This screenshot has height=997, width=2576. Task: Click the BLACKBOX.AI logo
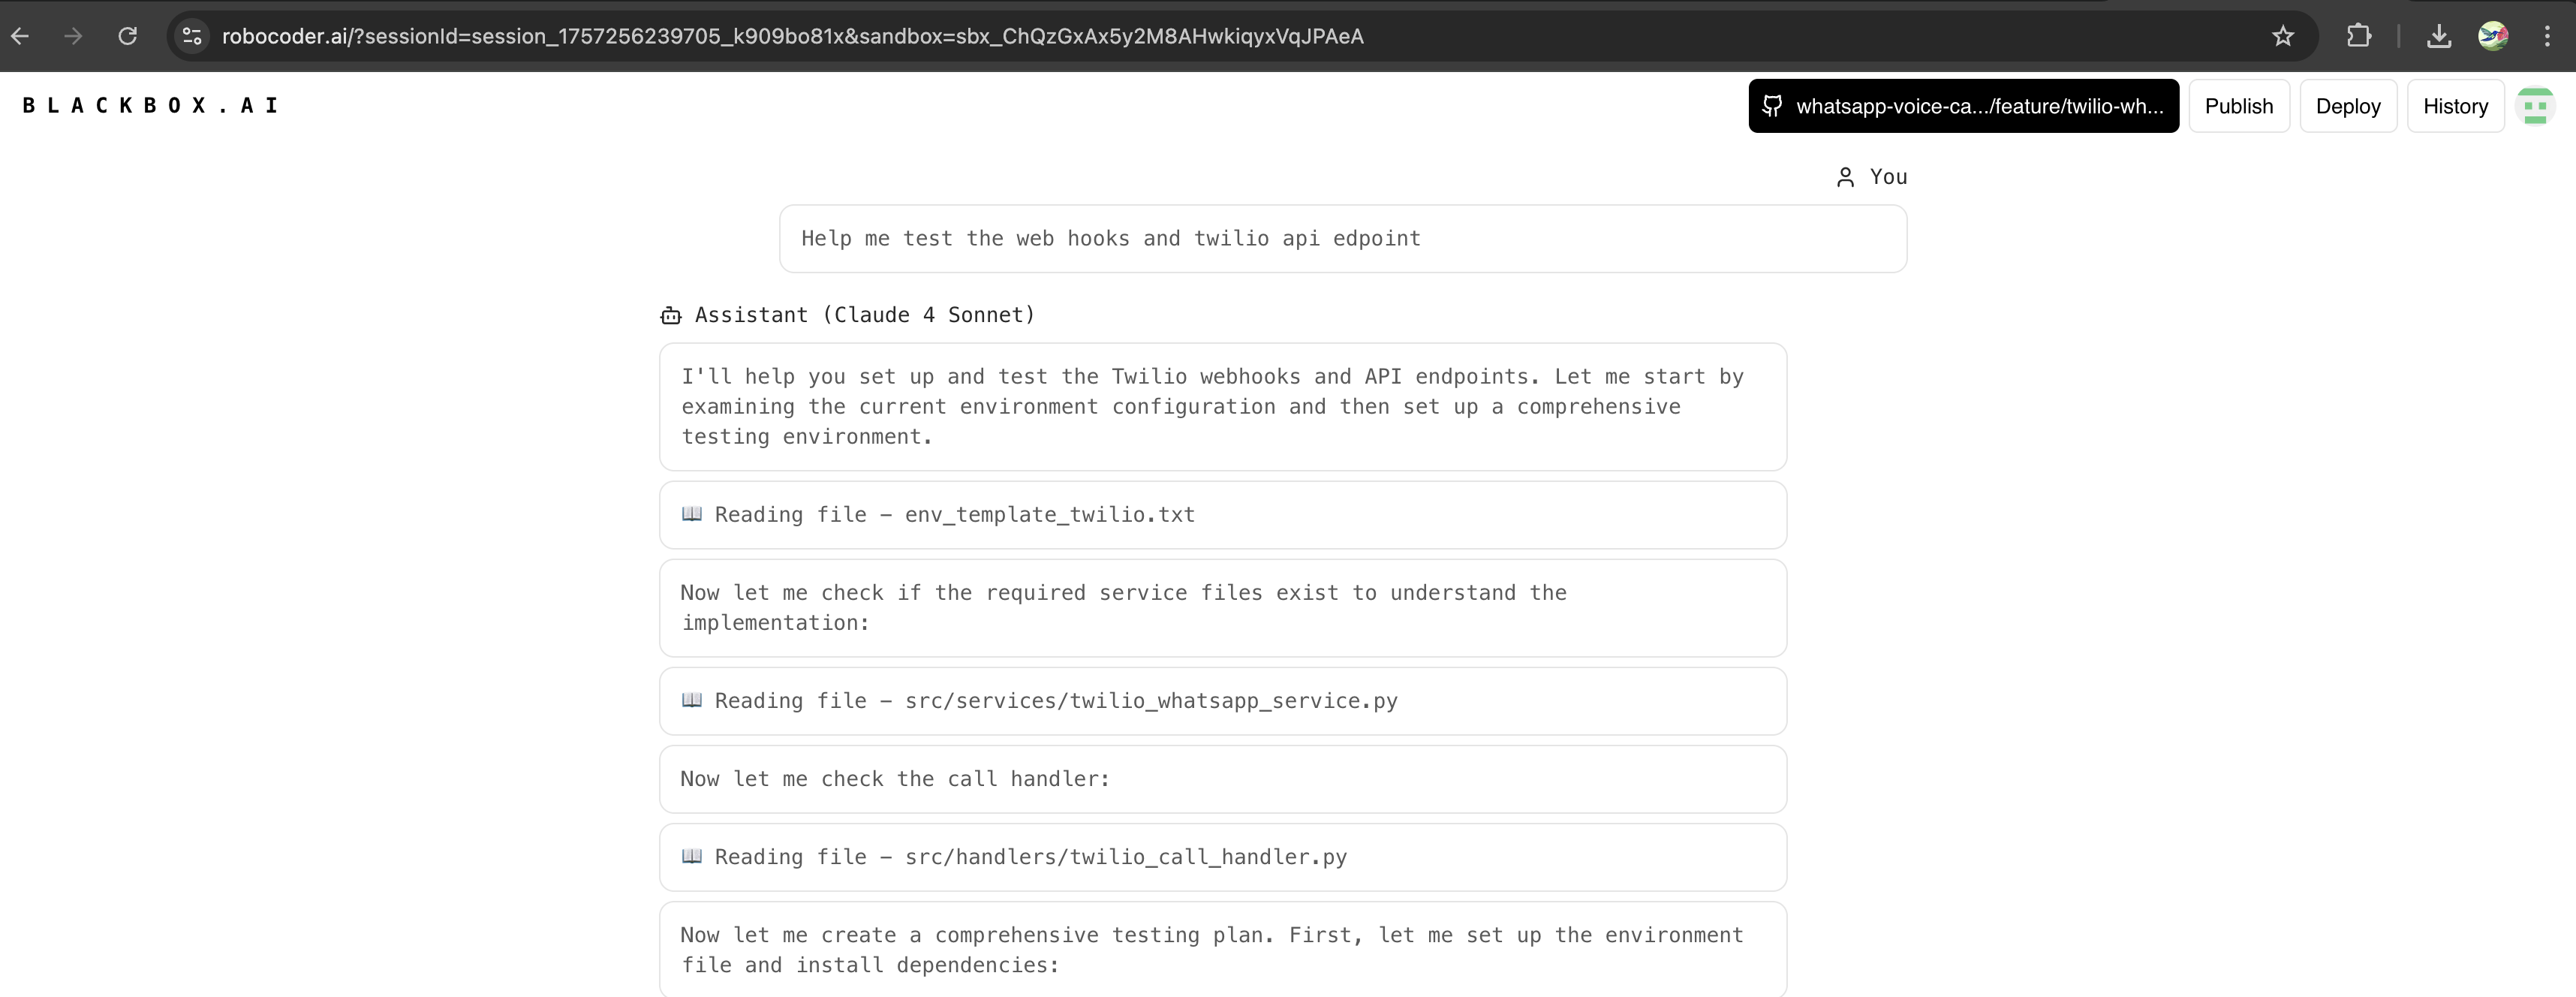[150, 105]
